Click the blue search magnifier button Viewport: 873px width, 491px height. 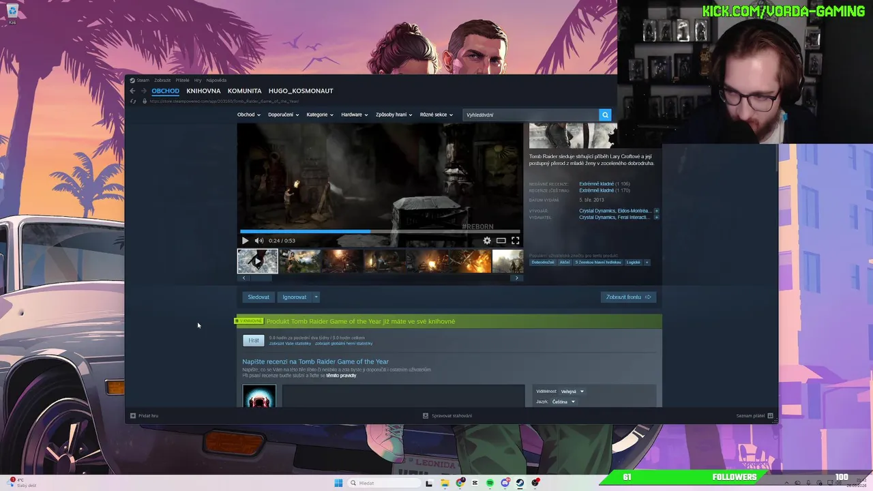605,115
